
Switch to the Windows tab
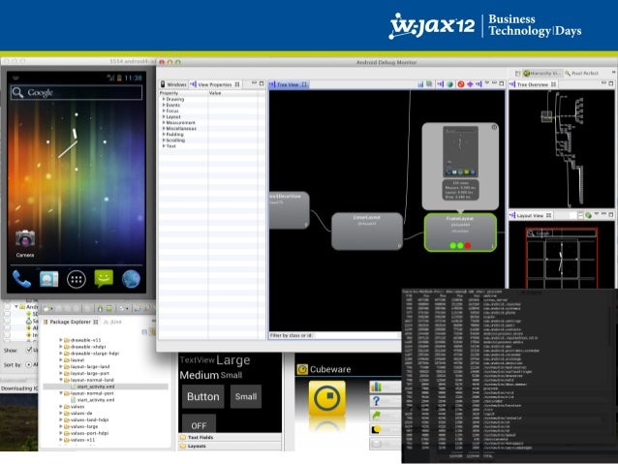click(173, 84)
